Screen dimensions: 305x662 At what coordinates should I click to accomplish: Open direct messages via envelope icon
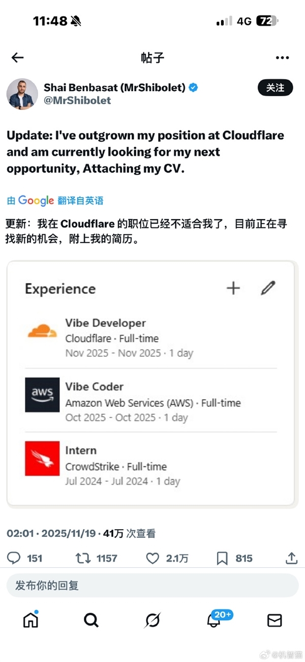(274, 620)
